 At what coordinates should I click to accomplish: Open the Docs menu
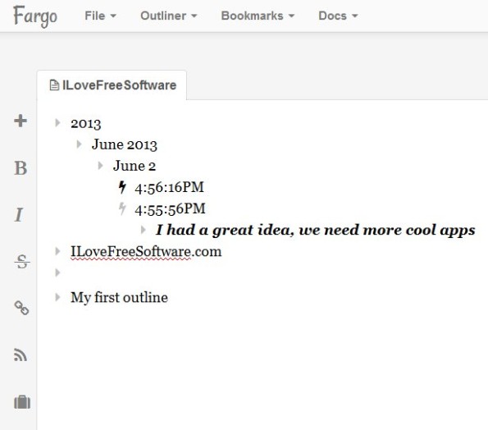click(x=338, y=16)
